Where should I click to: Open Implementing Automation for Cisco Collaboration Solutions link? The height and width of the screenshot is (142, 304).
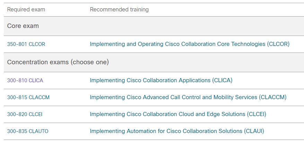(x=177, y=131)
